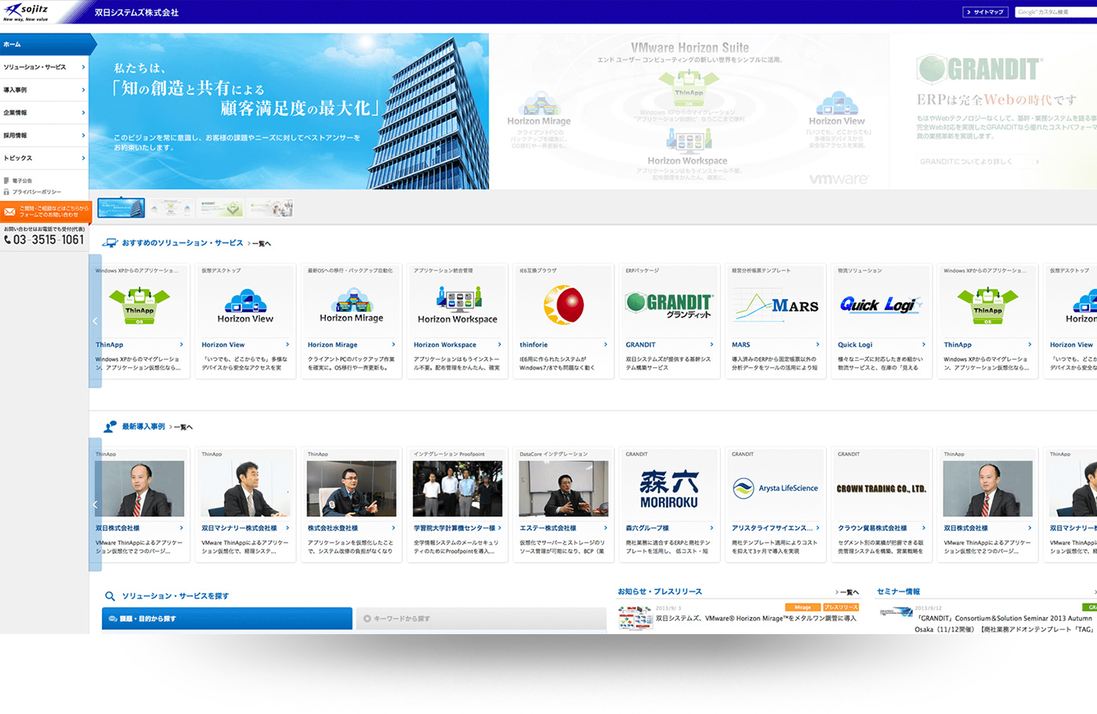Image resolution: width=1097 pixels, height=714 pixels.
Task: Click the first 双日株式会社様 case photo
Action: pyautogui.click(x=139, y=489)
